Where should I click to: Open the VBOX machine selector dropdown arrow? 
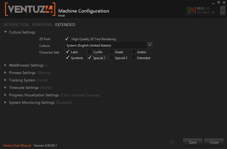pyautogui.click(x=222, y=10)
